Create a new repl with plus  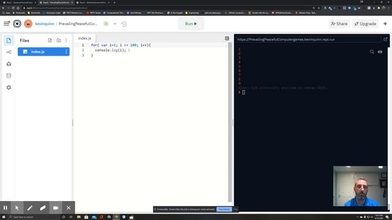tap(385, 24)
